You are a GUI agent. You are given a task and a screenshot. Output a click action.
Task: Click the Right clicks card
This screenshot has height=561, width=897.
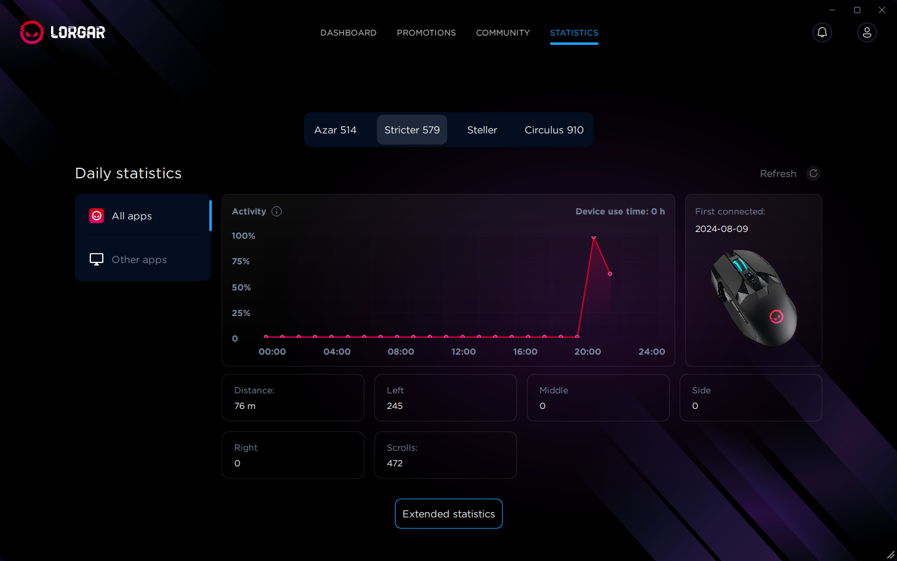pos(293,455)
